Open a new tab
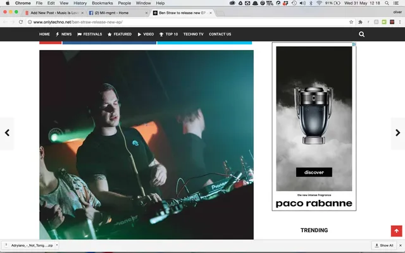The width and height of the screenshot is (405, 253). pyautogui.click(x=220, y=13)
